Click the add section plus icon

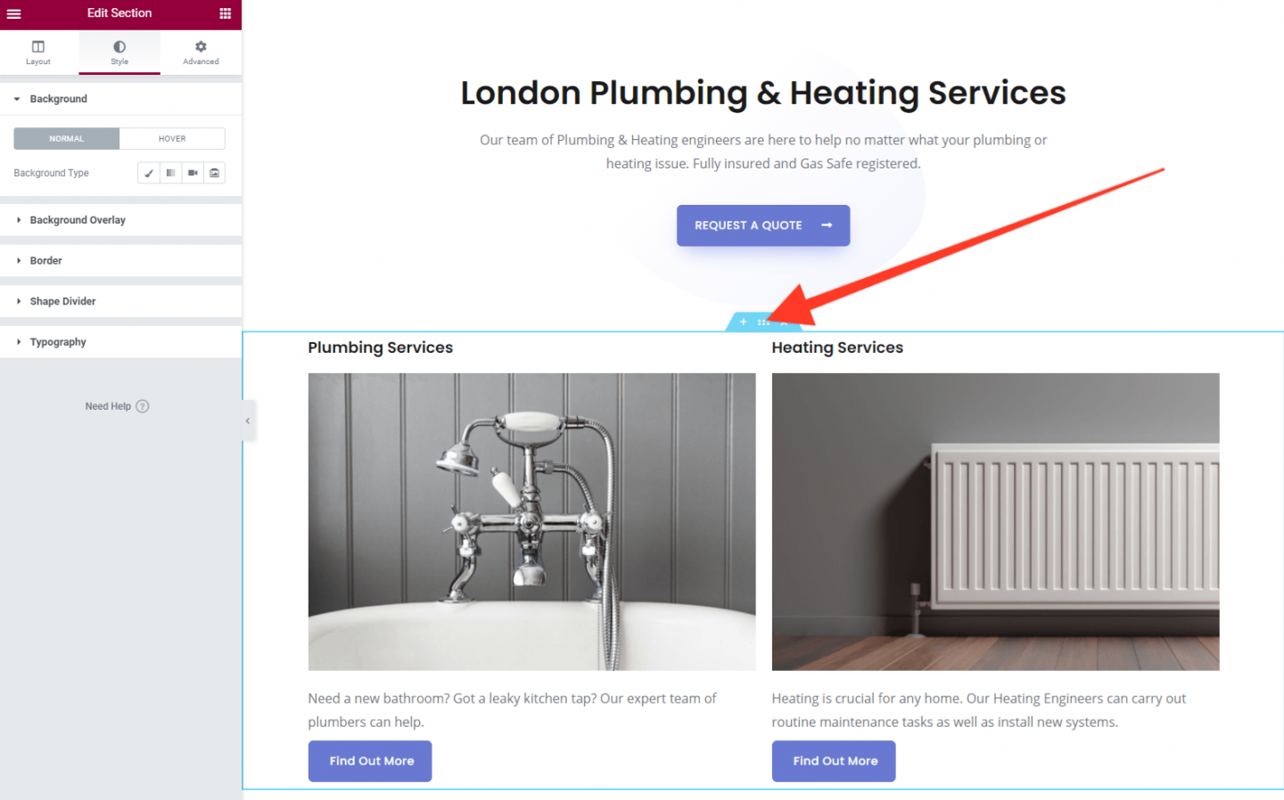tap(744, 322)
